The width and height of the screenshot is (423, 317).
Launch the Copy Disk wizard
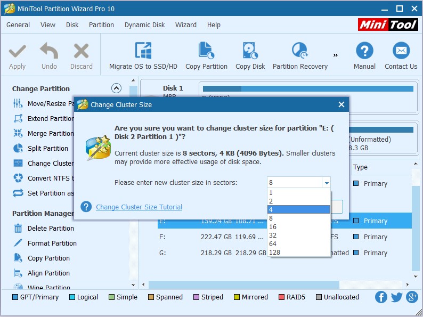(250, 55)
